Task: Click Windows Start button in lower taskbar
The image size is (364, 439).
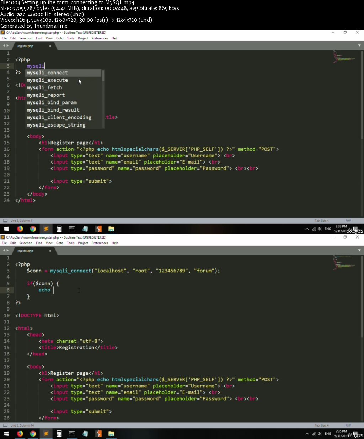Action: 6,434
